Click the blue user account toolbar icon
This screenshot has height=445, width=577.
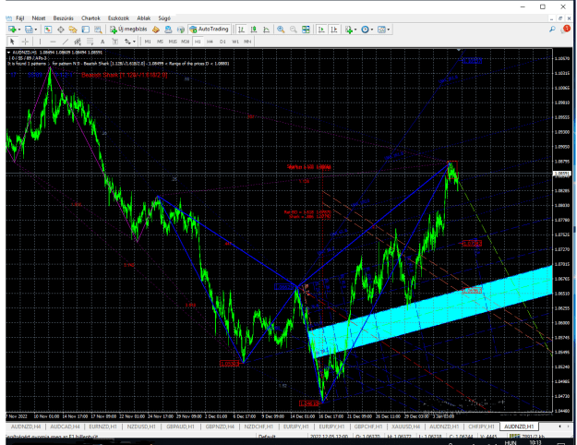pyautogui.click(x=168, y=30)
